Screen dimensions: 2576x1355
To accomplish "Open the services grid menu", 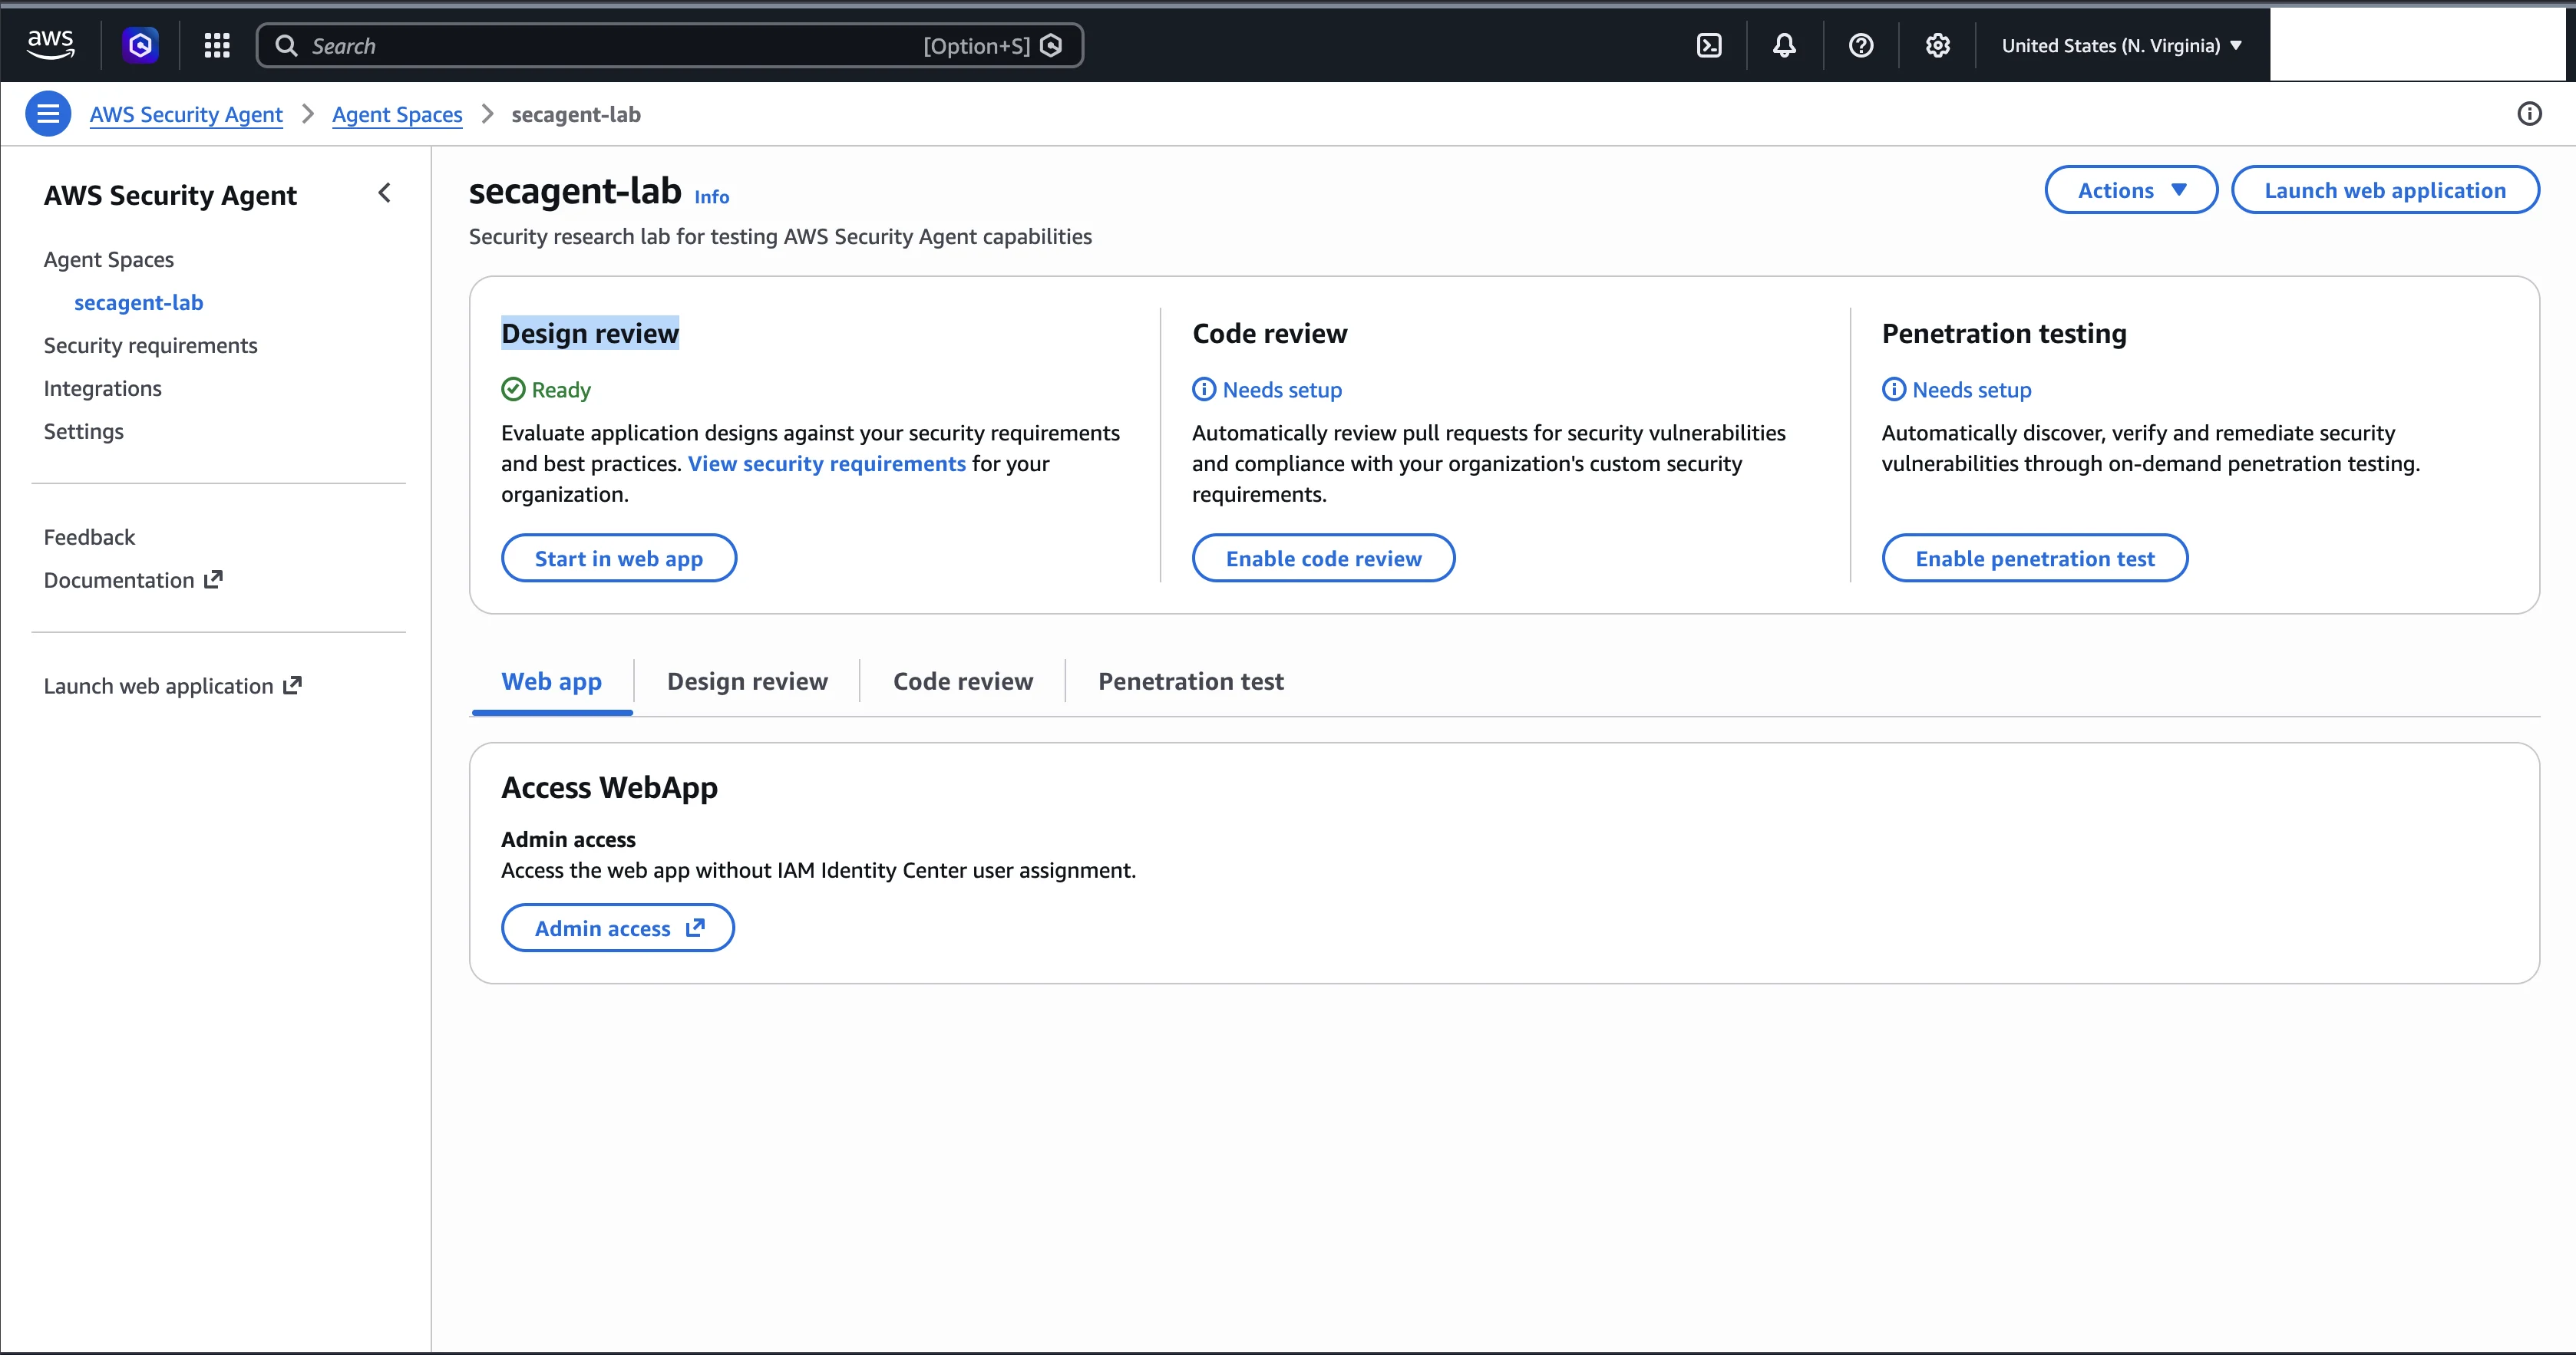I will (x=217, y=45).
